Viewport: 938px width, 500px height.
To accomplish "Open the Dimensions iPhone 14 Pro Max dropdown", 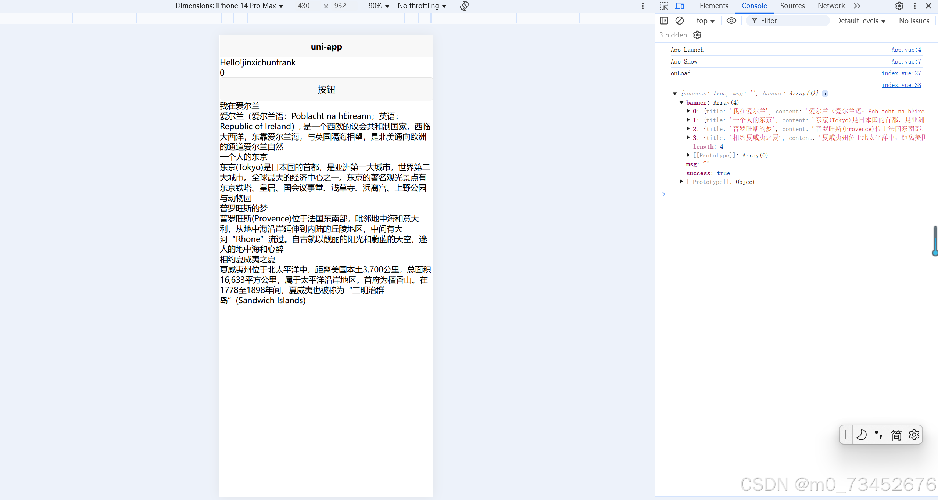I will (229, 6).
